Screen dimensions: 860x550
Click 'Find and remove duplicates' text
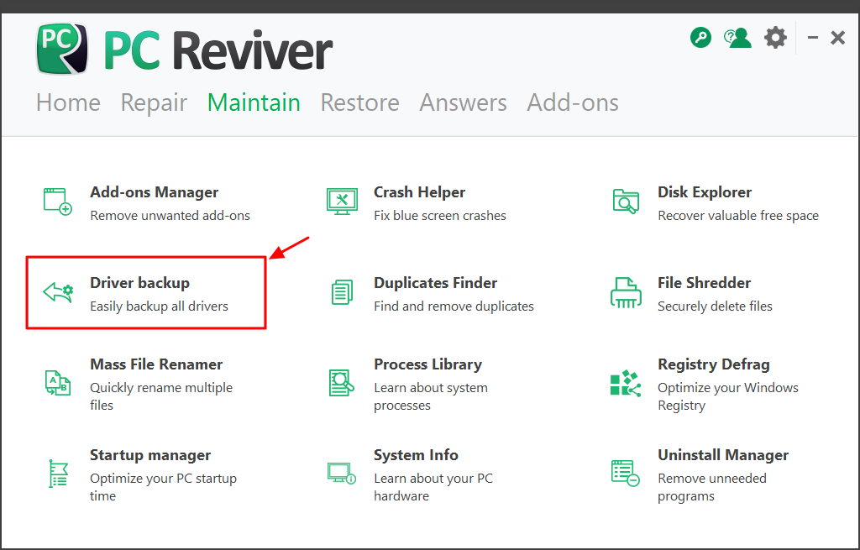[x=454, y=306]
